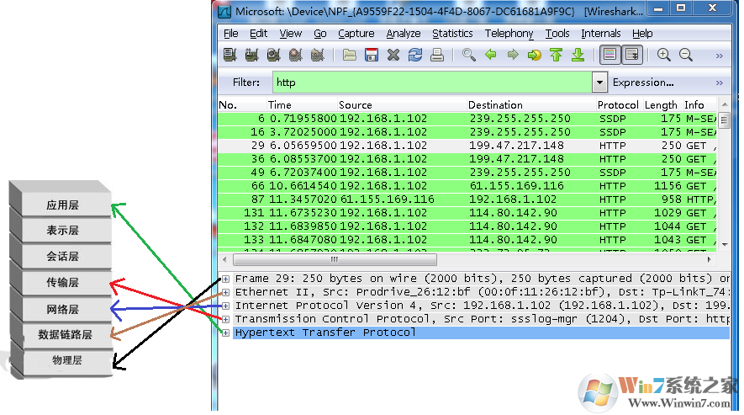This screenshot has height=415, width=744.
Task: Zoom out on packet text
Action: coord(686,56)
